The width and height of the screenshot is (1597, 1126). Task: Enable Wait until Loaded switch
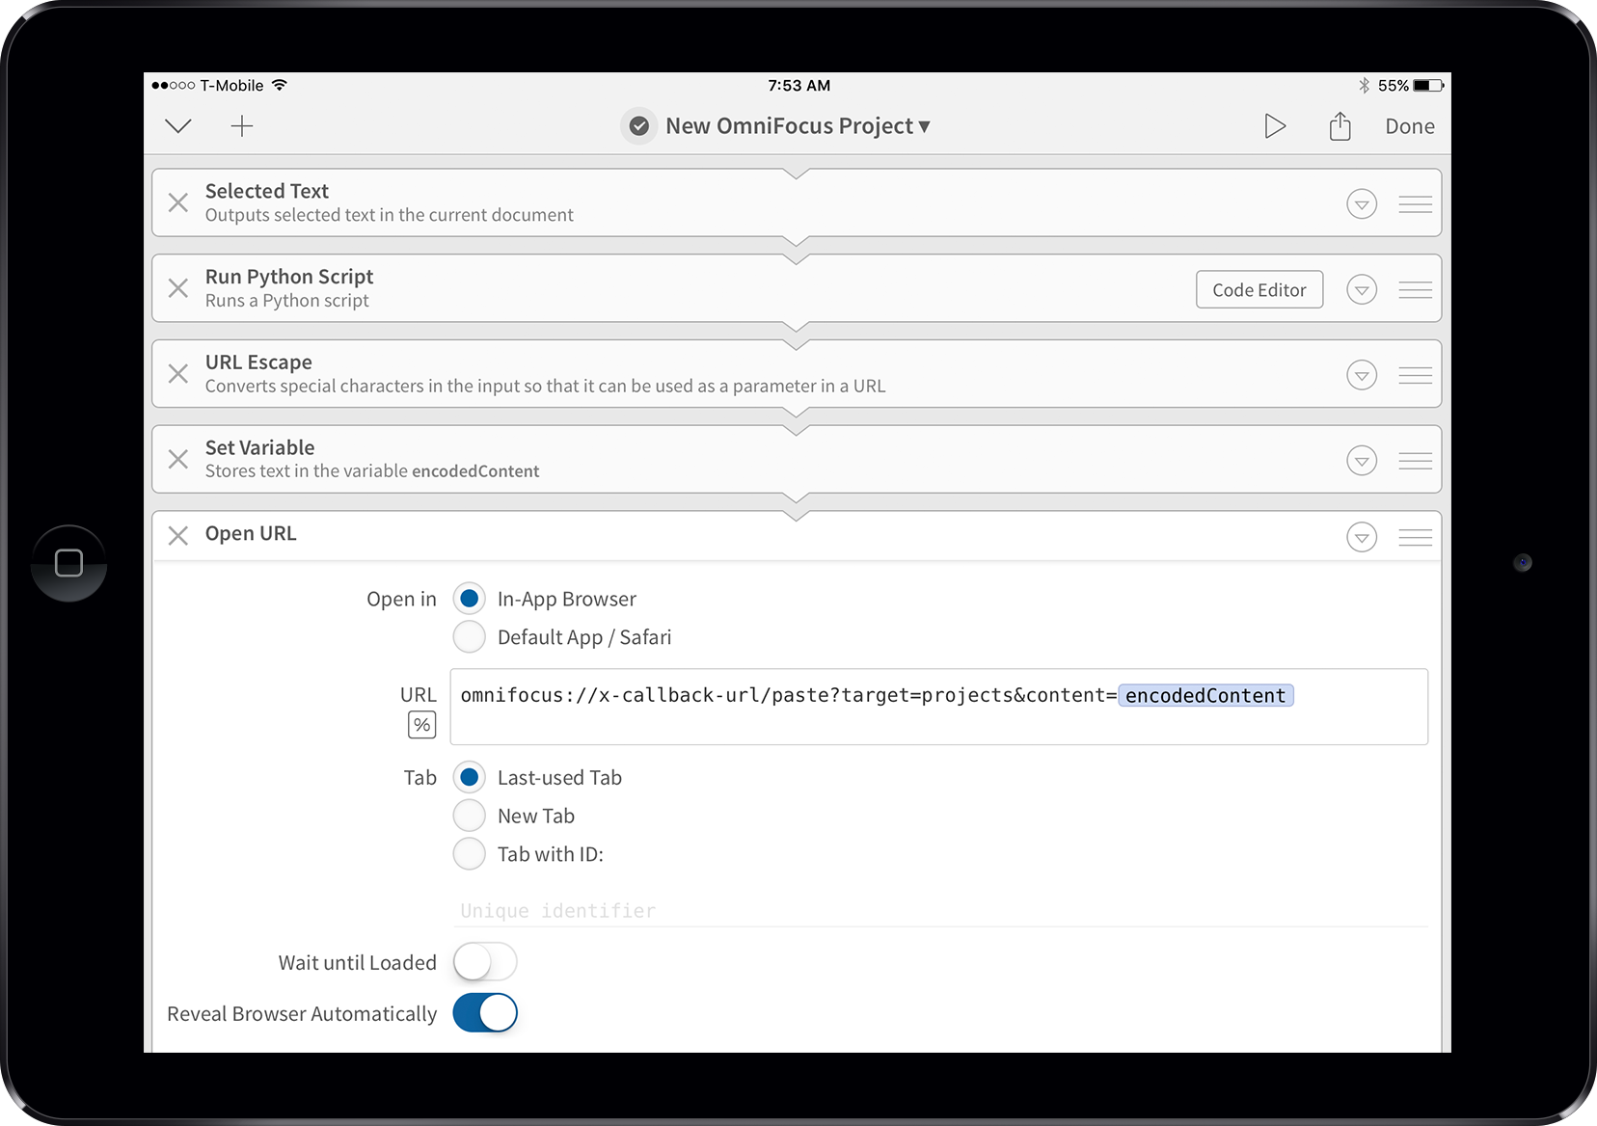click(485, 962)
